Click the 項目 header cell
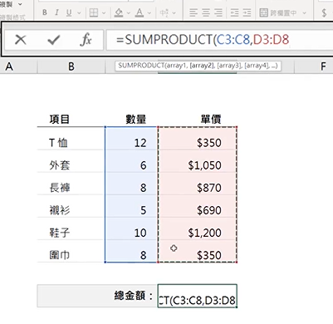333x324 pixels. (71, 120)
